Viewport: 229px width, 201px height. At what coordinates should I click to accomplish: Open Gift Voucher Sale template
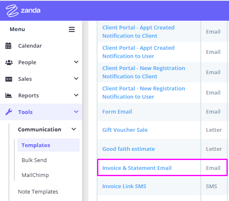coord(125,130)
